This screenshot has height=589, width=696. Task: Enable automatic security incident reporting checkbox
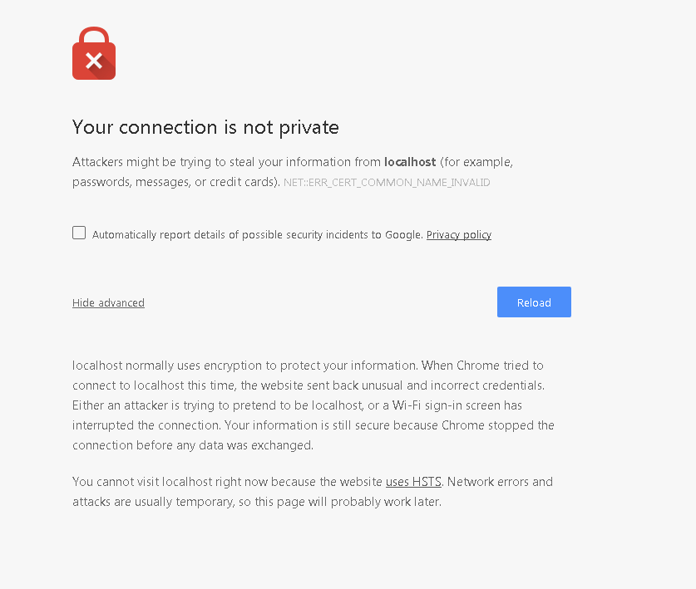[79, 233]
